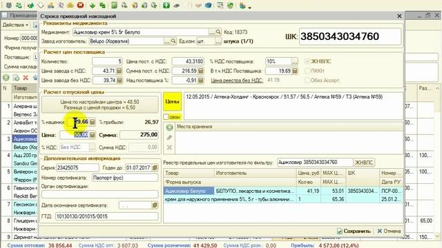The width and height of the screenshot is (442, 248).
Task: Open calculator for Сумма пост. с НДС
Action: click(x=201, y=71)
